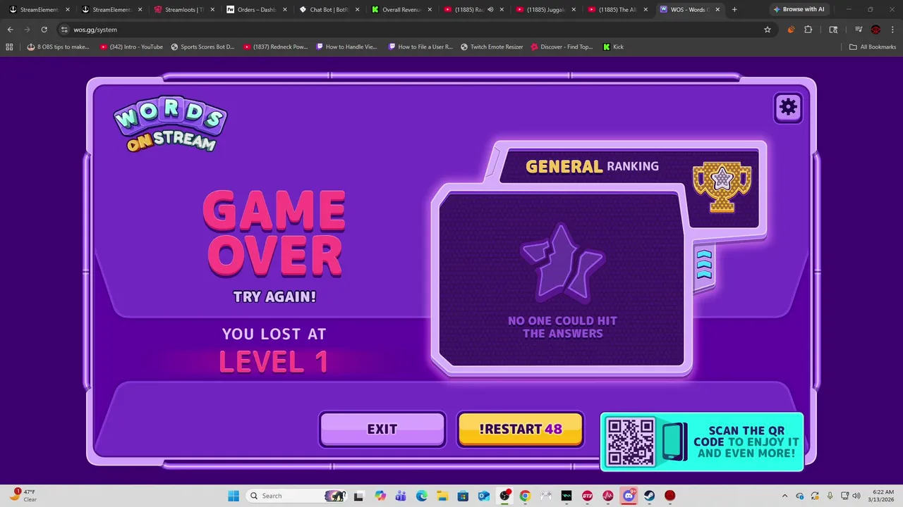This screenshot has height=507, width=903.
Task: Open File Explorer from the taskbar
Action: click(442, 496)
